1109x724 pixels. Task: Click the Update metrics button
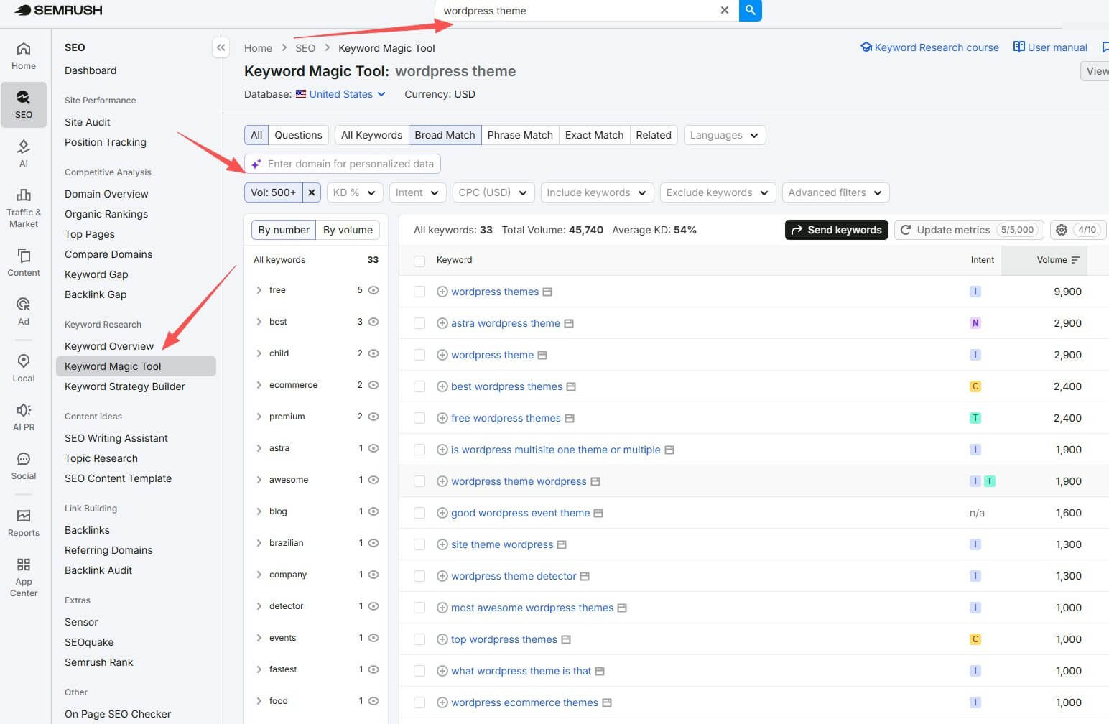pyautogui.click(x=969, y=230)
